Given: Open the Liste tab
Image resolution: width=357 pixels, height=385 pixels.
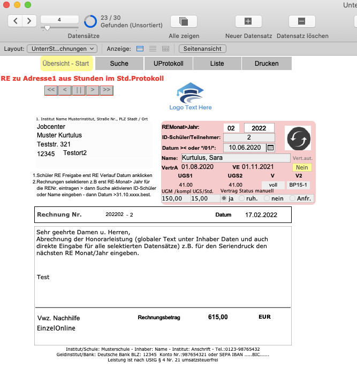Looking at the screenshot, I should tap(217, 63).
